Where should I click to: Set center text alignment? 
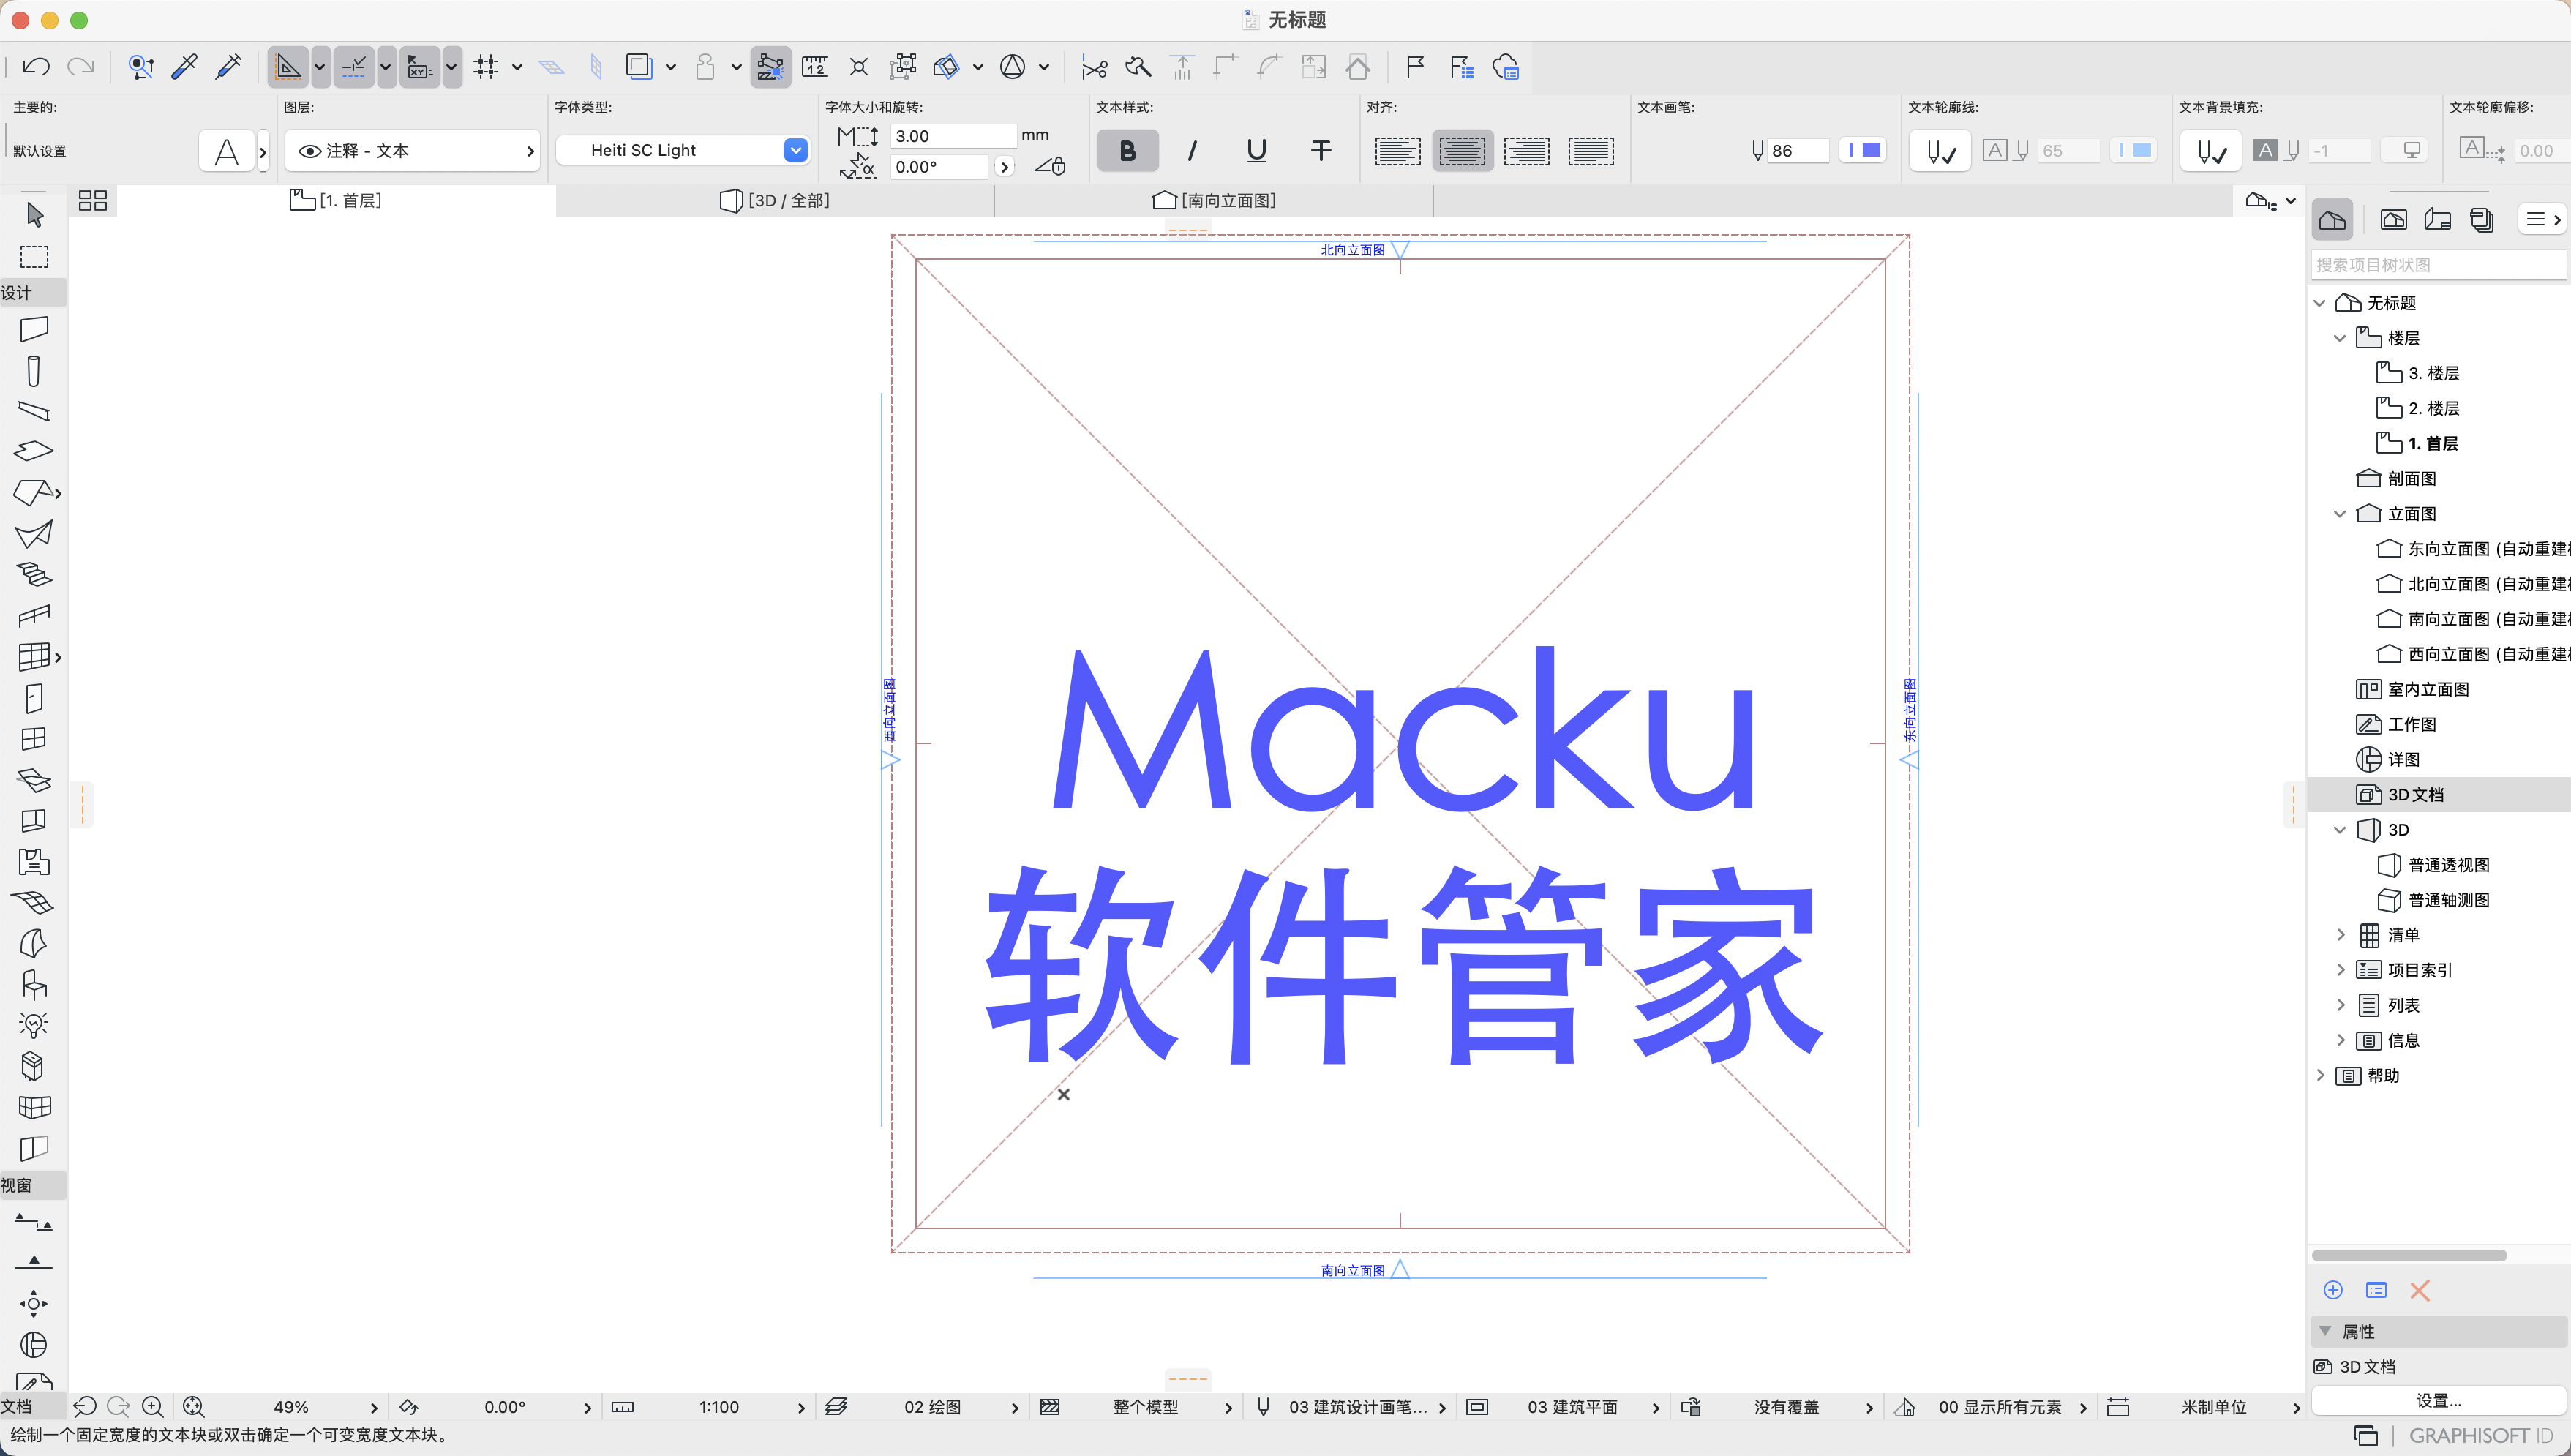coord(1462,151)
